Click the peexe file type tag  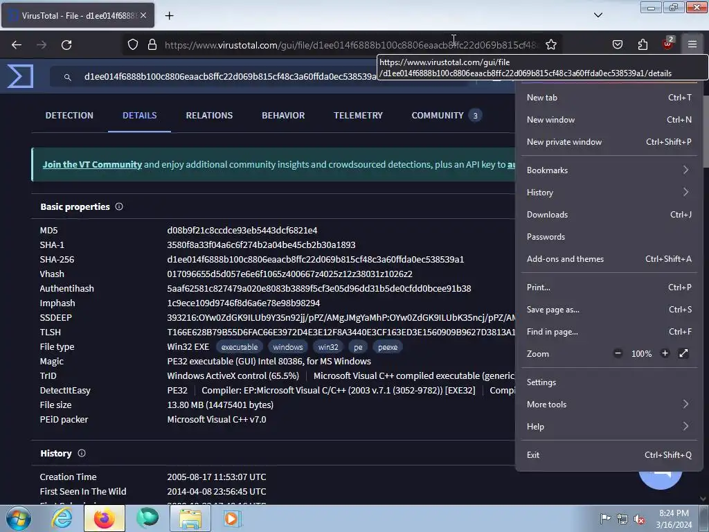pyautogui.click(x=388, y=347)
